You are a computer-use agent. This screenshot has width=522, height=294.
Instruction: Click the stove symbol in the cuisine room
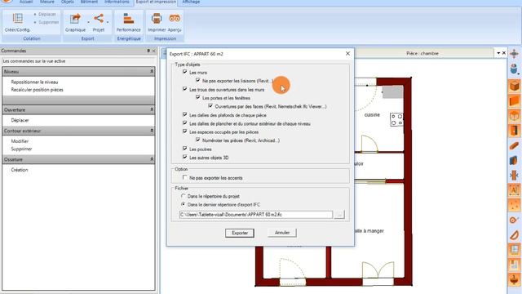tap(396, 120)
